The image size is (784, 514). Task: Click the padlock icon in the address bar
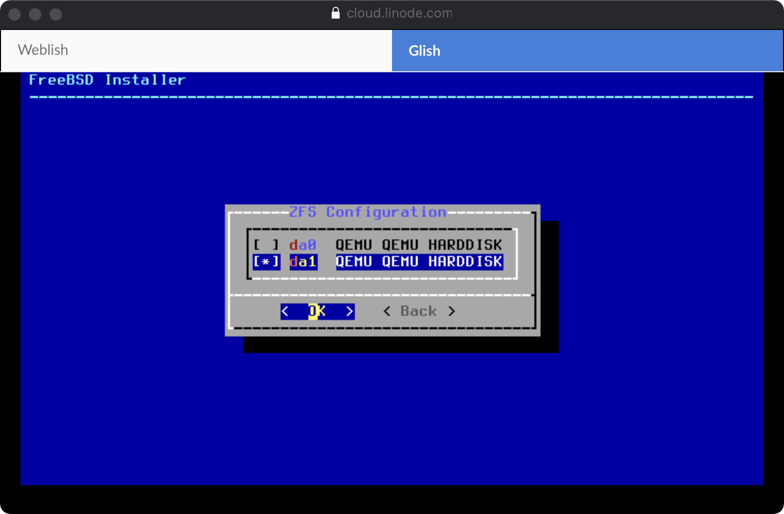[335, 13]
